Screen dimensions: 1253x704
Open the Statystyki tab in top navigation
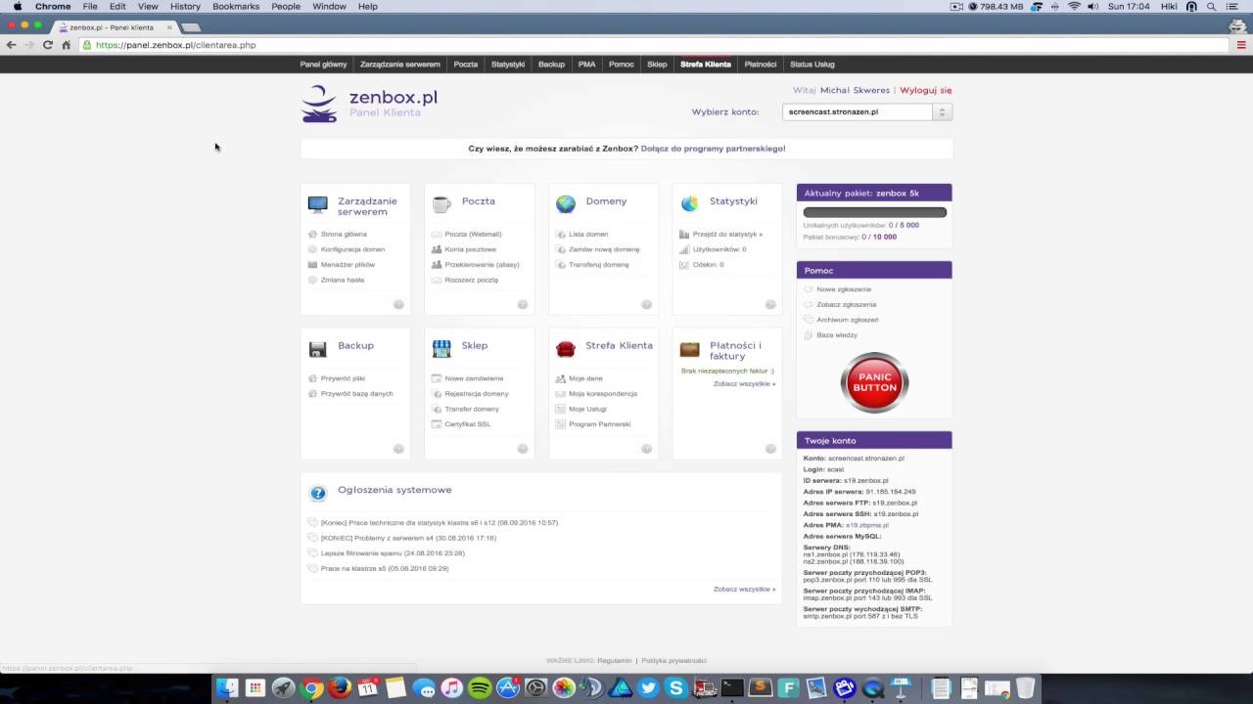click(x=508, y=65)
